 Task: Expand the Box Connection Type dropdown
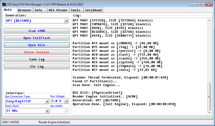[x=46, y=102]
